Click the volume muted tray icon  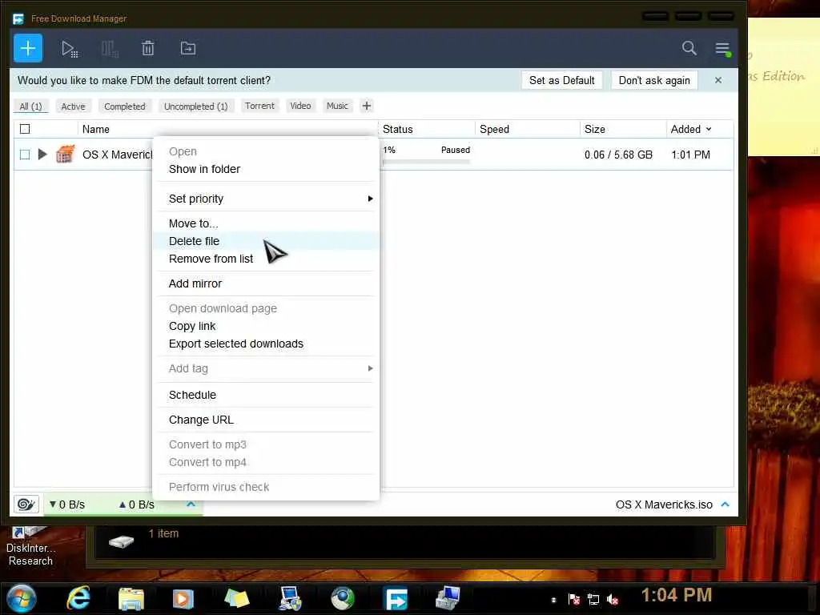613,599
